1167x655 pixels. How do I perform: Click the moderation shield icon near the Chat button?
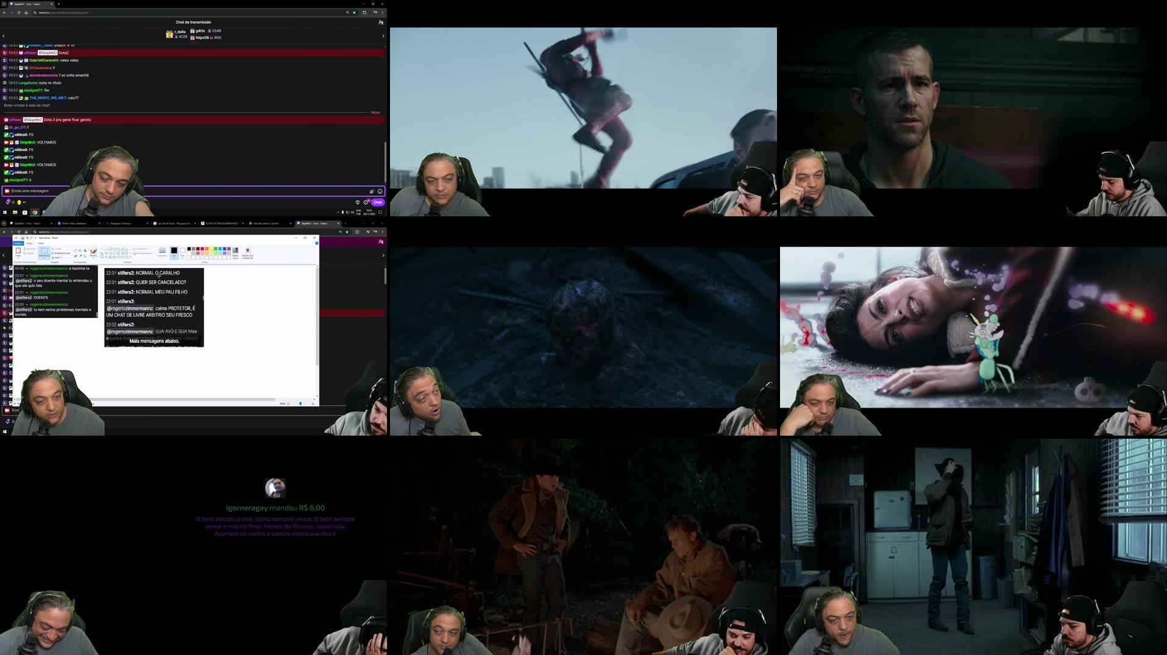tap(358, 202)
